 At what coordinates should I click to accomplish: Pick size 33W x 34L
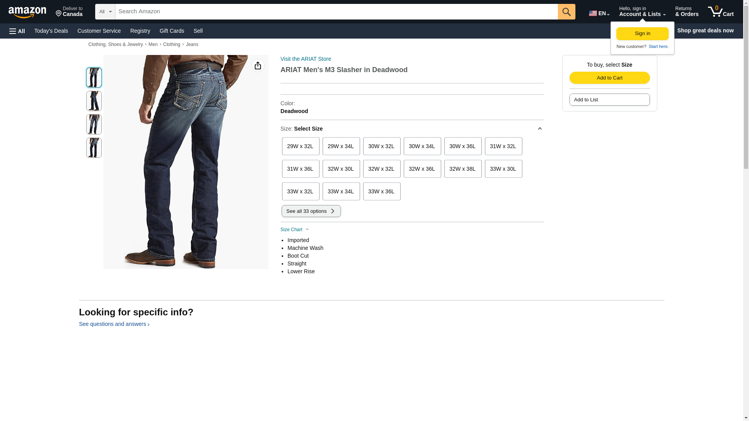point(341,191)
